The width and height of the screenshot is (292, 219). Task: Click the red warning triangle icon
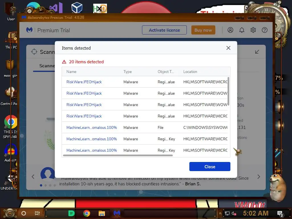64,62
